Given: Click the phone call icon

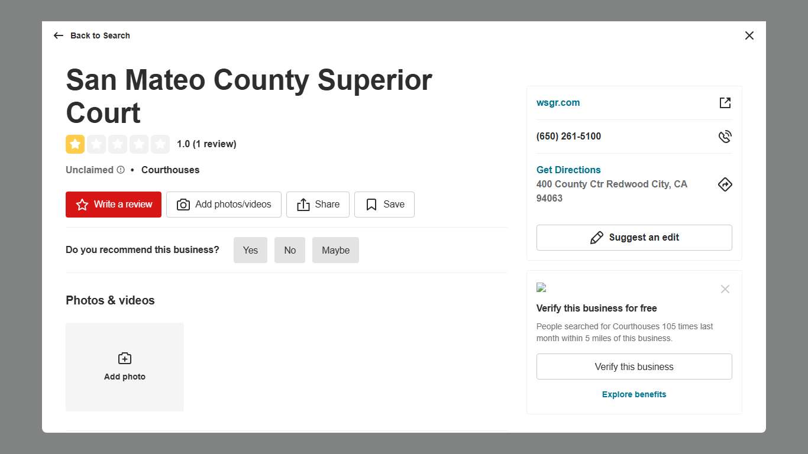Looking at the screenshot, I should click(x=725, y=136).
